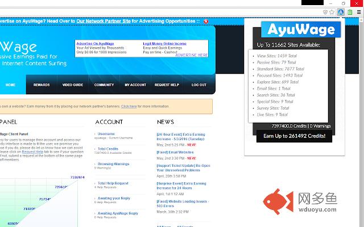This screenshot has width=364, height=227.
Task: Open Request Help link in panel text
Action: tap(32, 152)
